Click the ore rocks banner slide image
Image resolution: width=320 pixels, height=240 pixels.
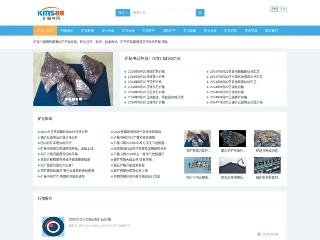(x=73, y=76)
